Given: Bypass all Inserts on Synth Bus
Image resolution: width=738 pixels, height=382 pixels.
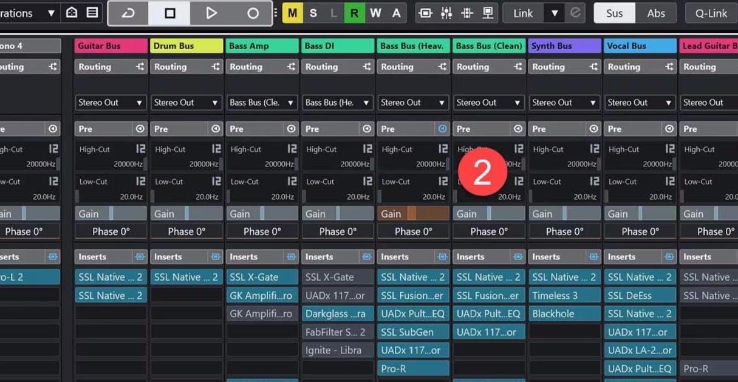Looking at the screenshot, I should (594, 257).
